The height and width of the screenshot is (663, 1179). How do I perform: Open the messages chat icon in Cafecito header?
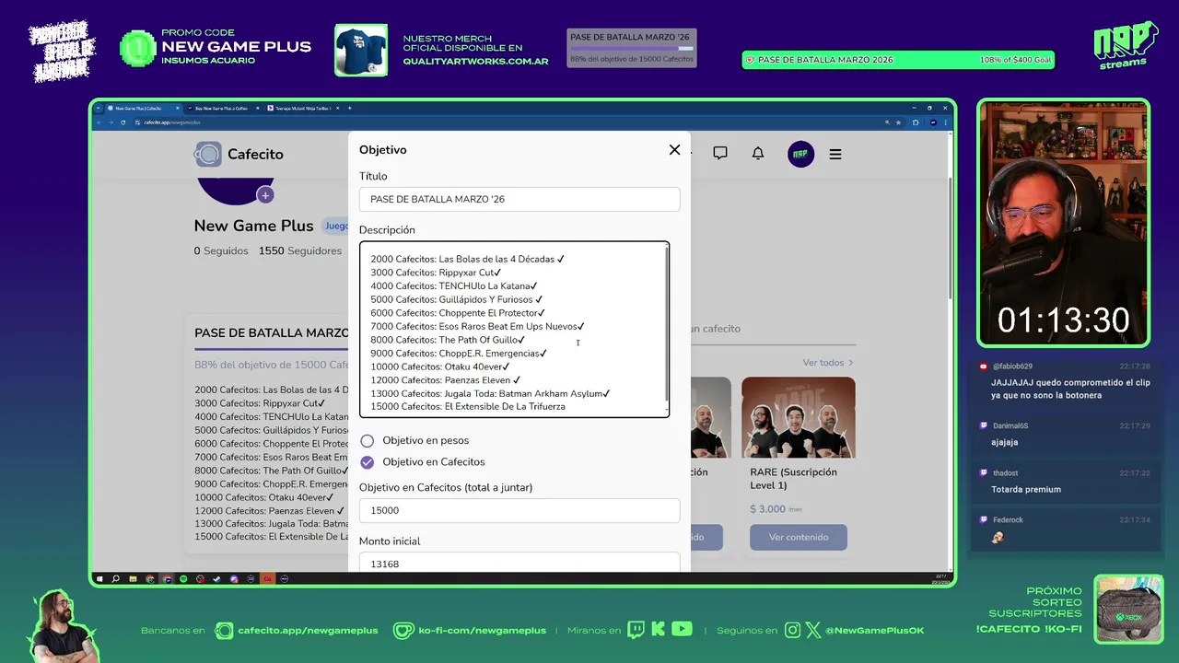(x=720, y=154)
